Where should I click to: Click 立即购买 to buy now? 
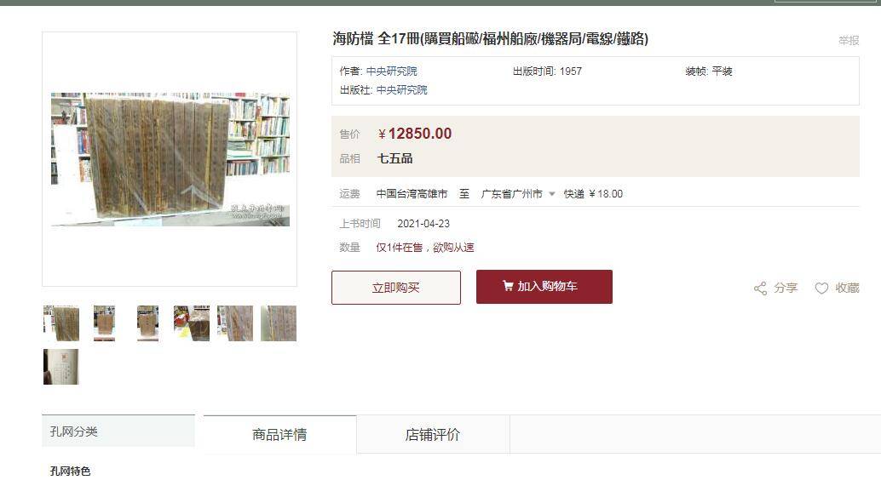click(x=395, y=288)
